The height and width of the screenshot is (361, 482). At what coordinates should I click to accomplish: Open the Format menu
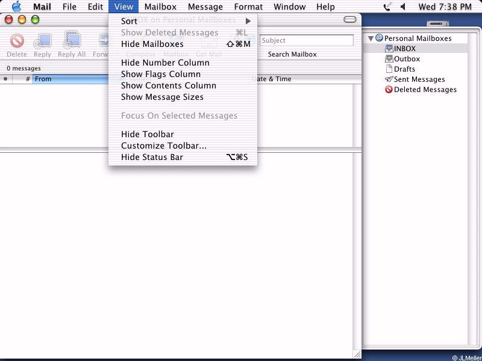click(248, 7)
